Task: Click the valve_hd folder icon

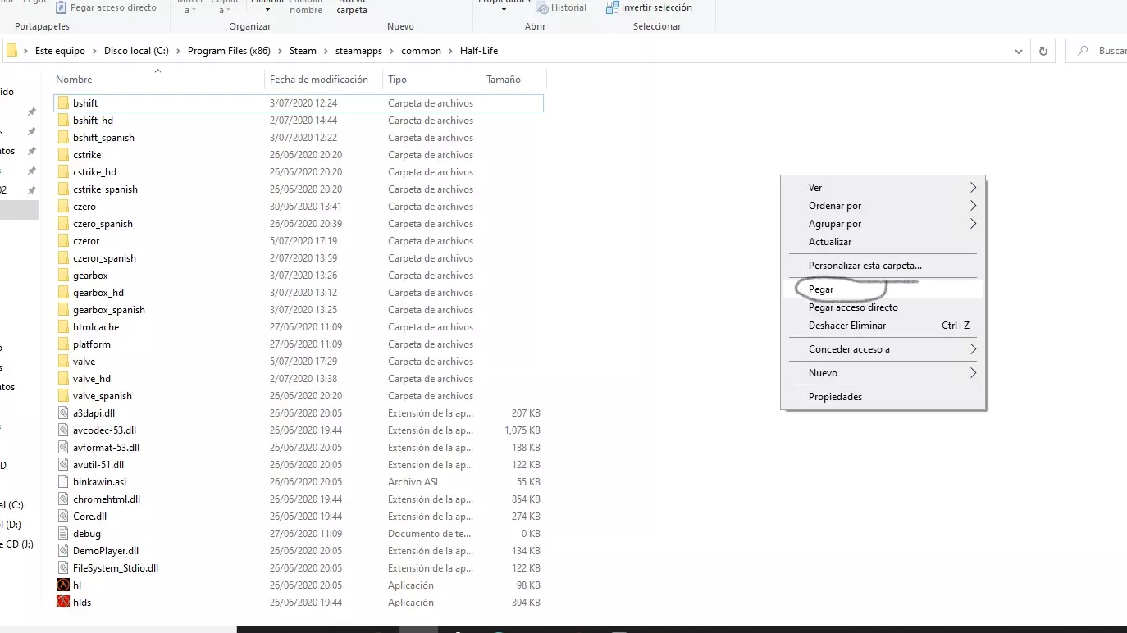Action: [64, 379]
